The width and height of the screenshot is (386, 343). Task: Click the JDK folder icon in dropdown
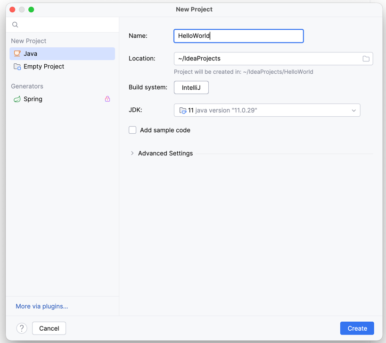point(182,111)
